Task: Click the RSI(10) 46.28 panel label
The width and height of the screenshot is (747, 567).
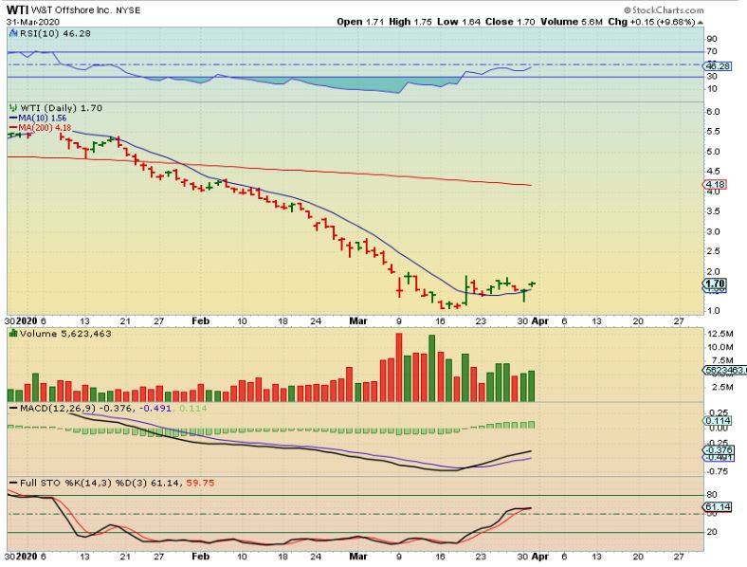Action: [55, 34]
